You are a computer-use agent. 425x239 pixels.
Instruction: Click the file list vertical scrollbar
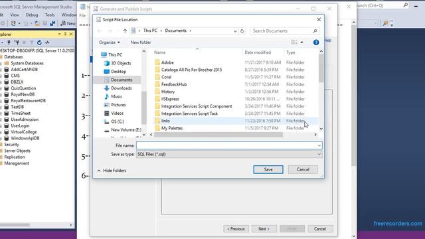(x=321, y=68)
